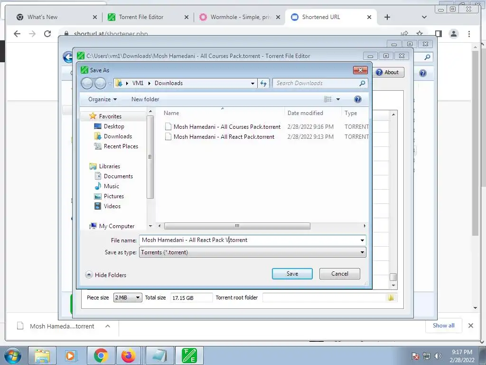Expand the address bar history dropdown
Image resolution: width=486 pixels, height=365 pixels.
(252, 83)
